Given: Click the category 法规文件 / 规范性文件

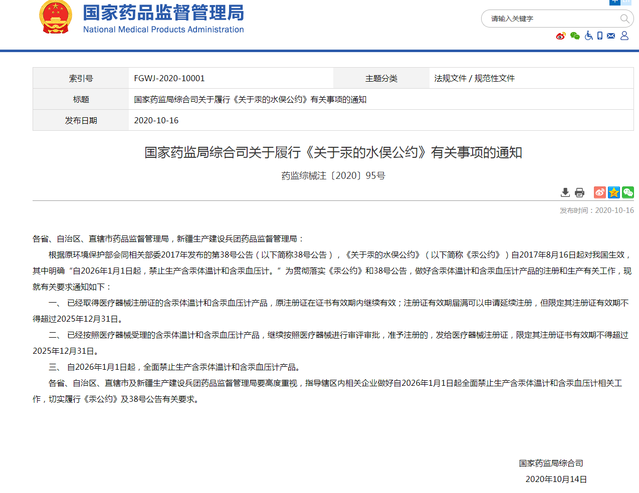Looking at the screenshot, I should (x=475, y=78).
